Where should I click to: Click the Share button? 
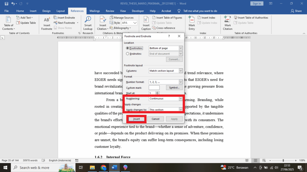coord(296,11)
